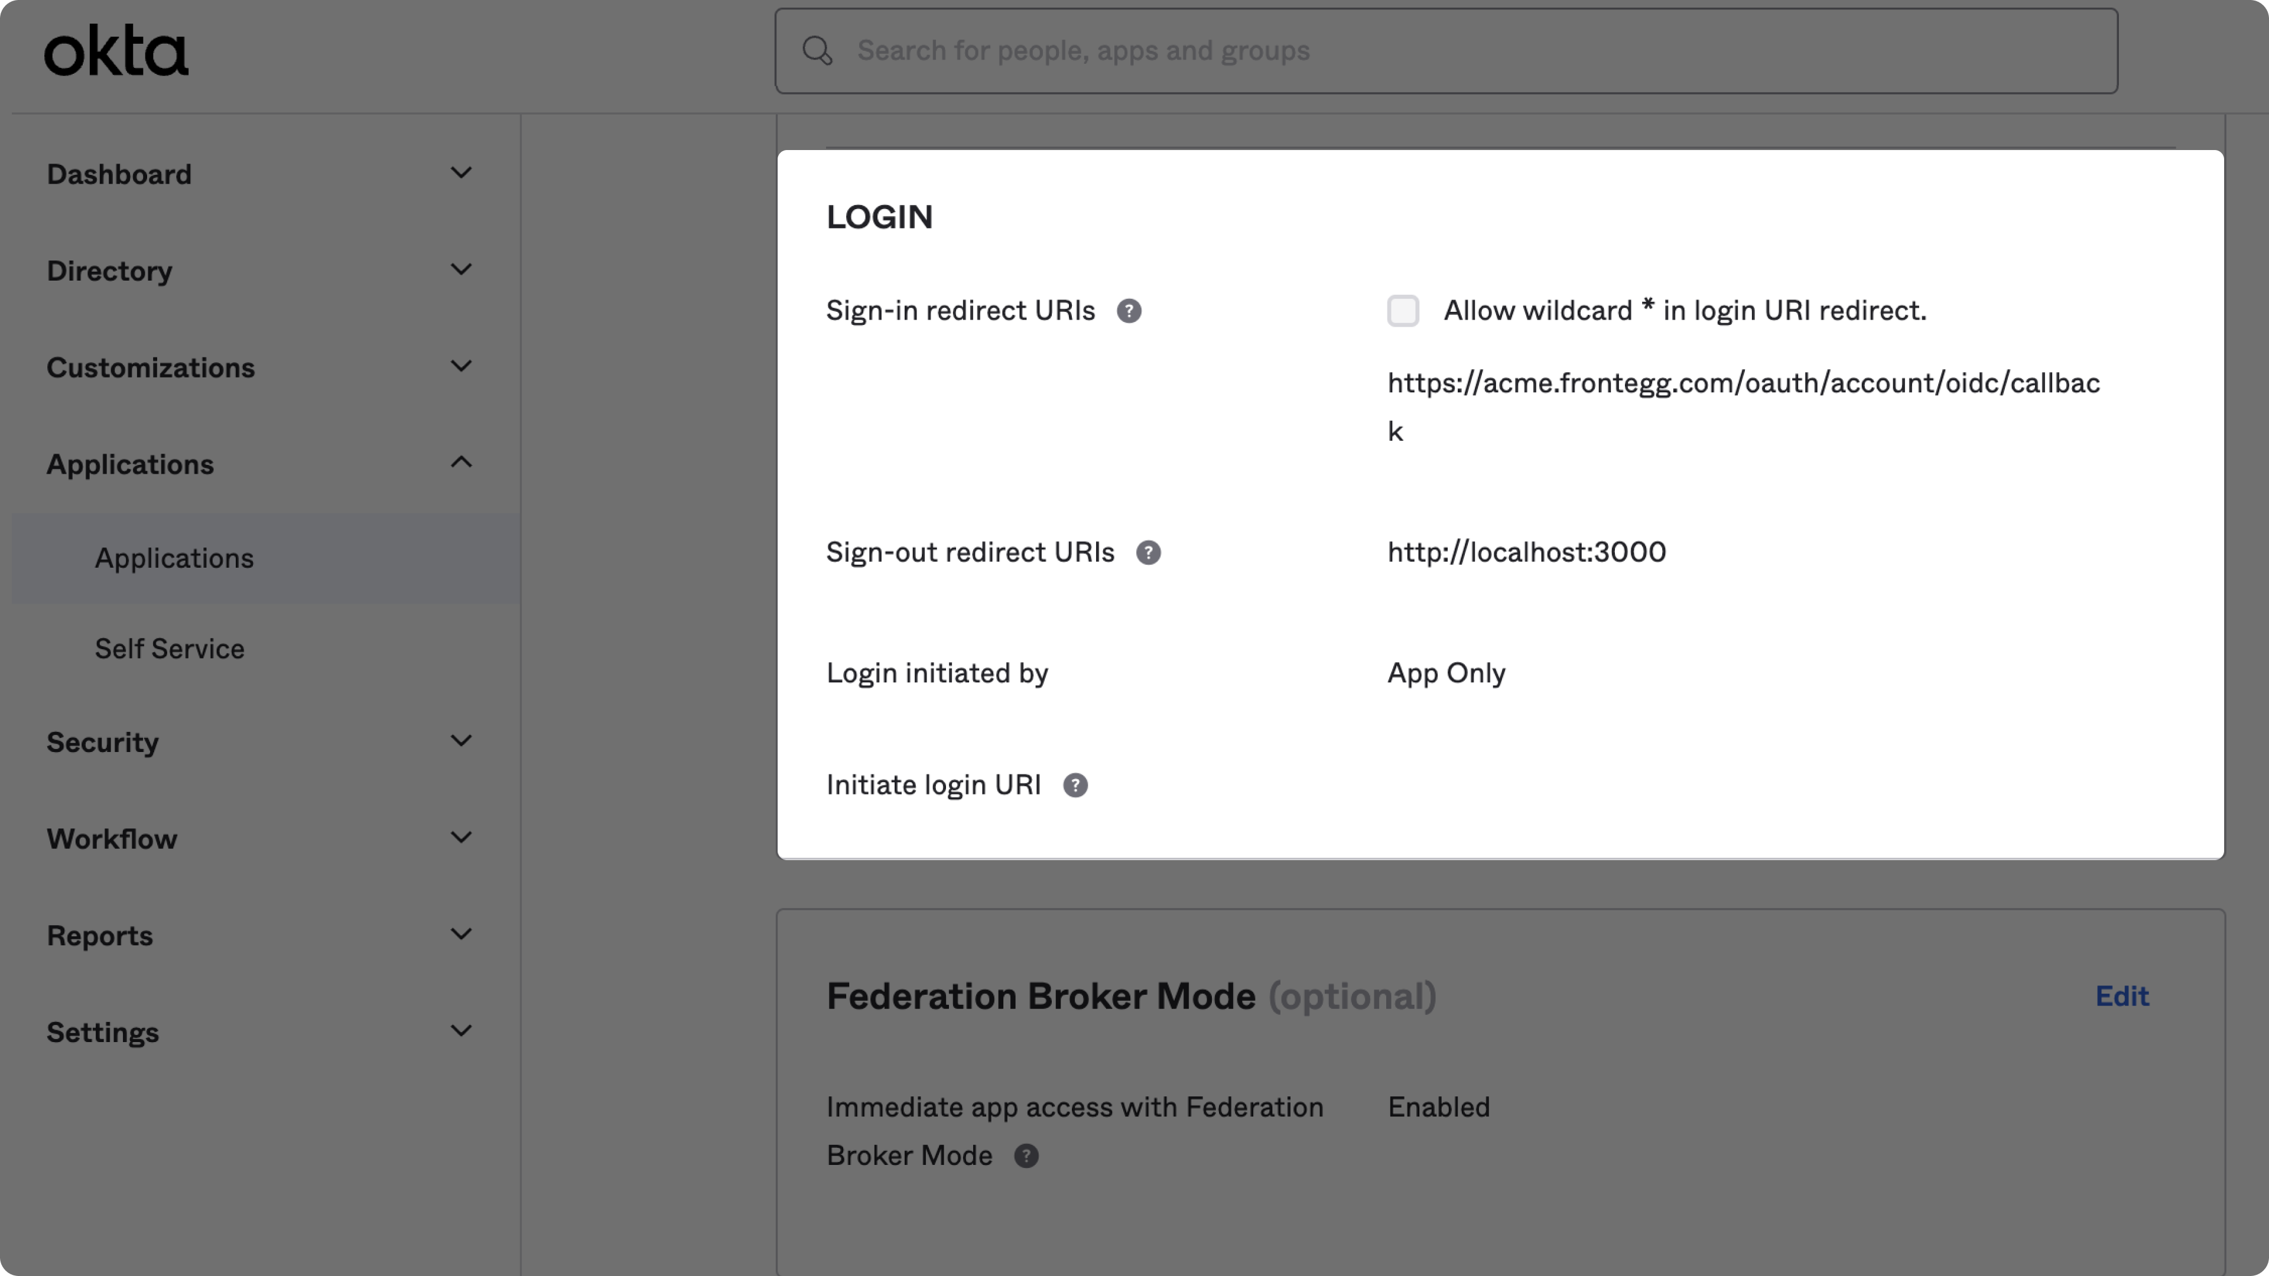Expand the Directory section chevron
The height and width of the screenshot is (1276, 2269).
pos(461,271)
